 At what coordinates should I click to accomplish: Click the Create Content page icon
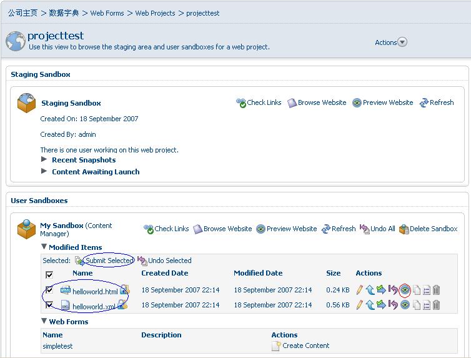(x=276, y=346)
